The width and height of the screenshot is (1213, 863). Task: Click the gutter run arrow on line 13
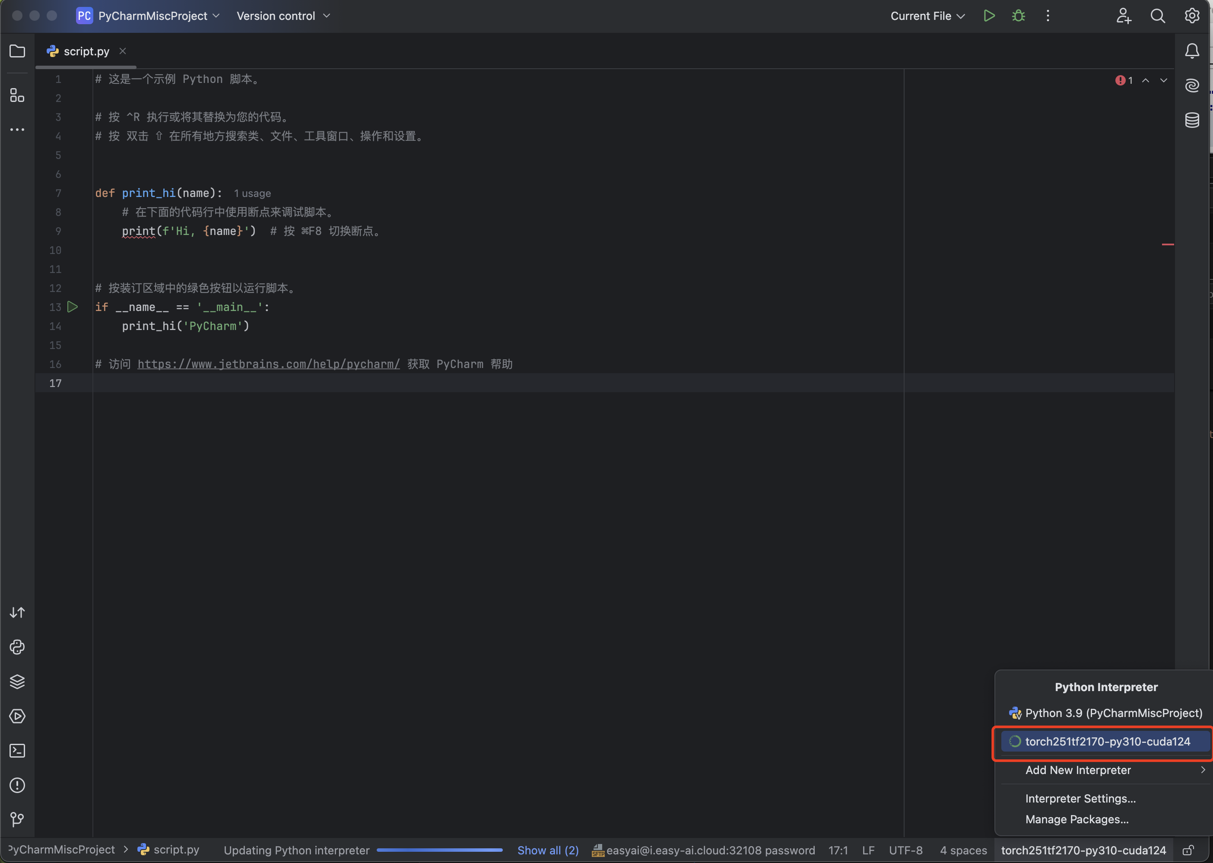(73, 307)
